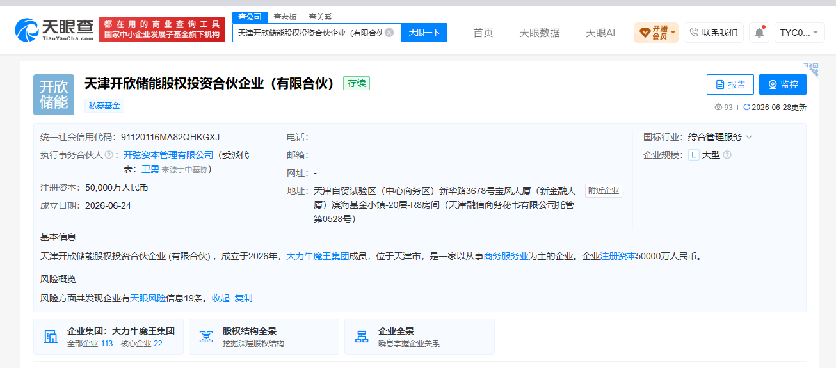Screen dimensions: 836x368
Task: Collapse the summary with 收起
Action: [x=220, y=298]
